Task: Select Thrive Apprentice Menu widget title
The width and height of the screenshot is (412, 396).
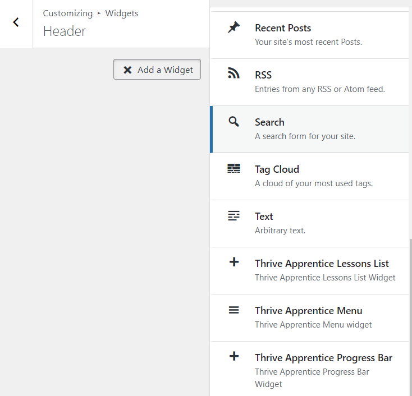Action: (308, 311)
